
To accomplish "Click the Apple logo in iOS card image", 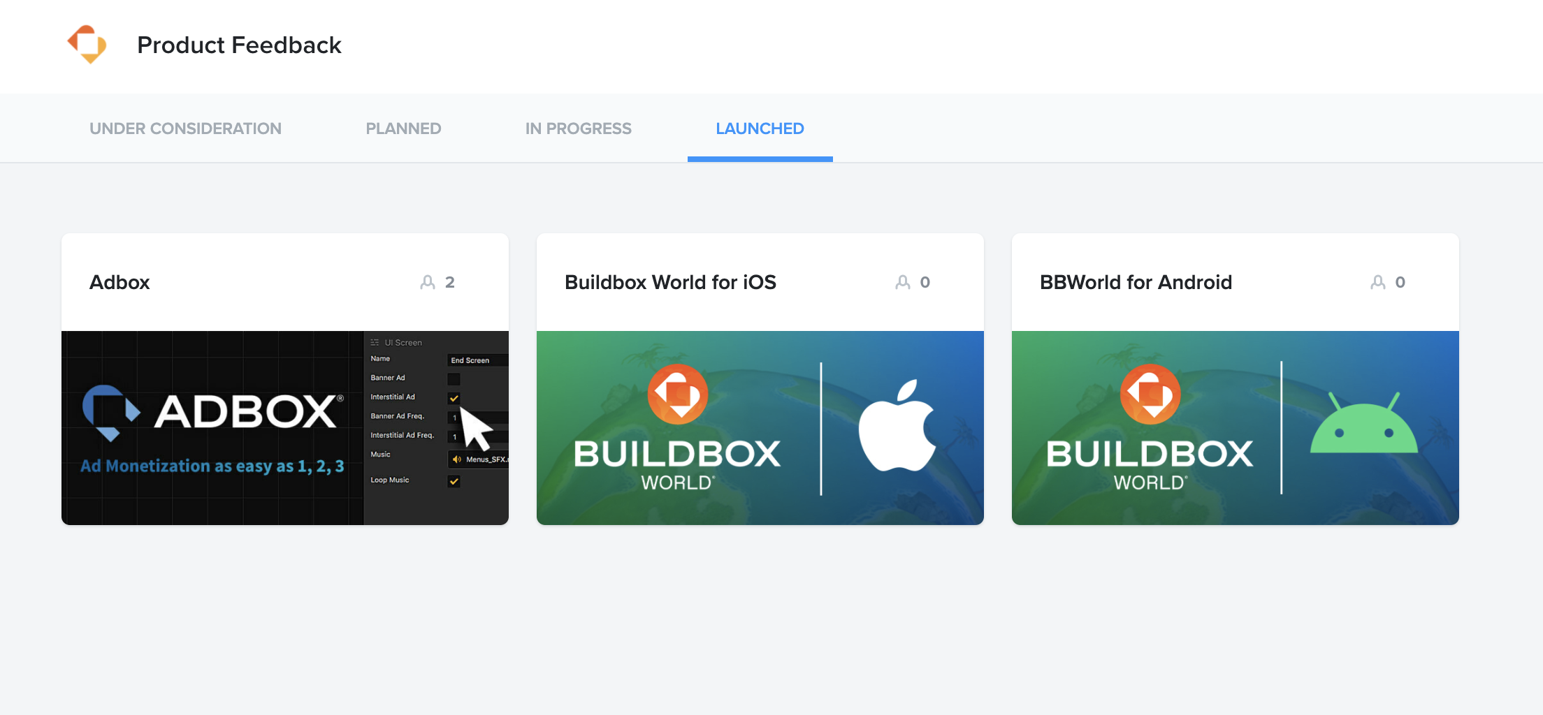I will click(x=897, y=426).
